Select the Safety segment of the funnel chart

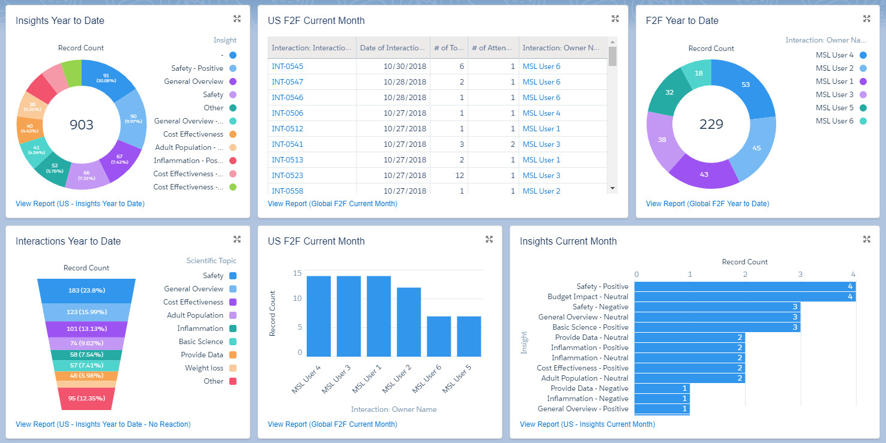pos(87,291)
